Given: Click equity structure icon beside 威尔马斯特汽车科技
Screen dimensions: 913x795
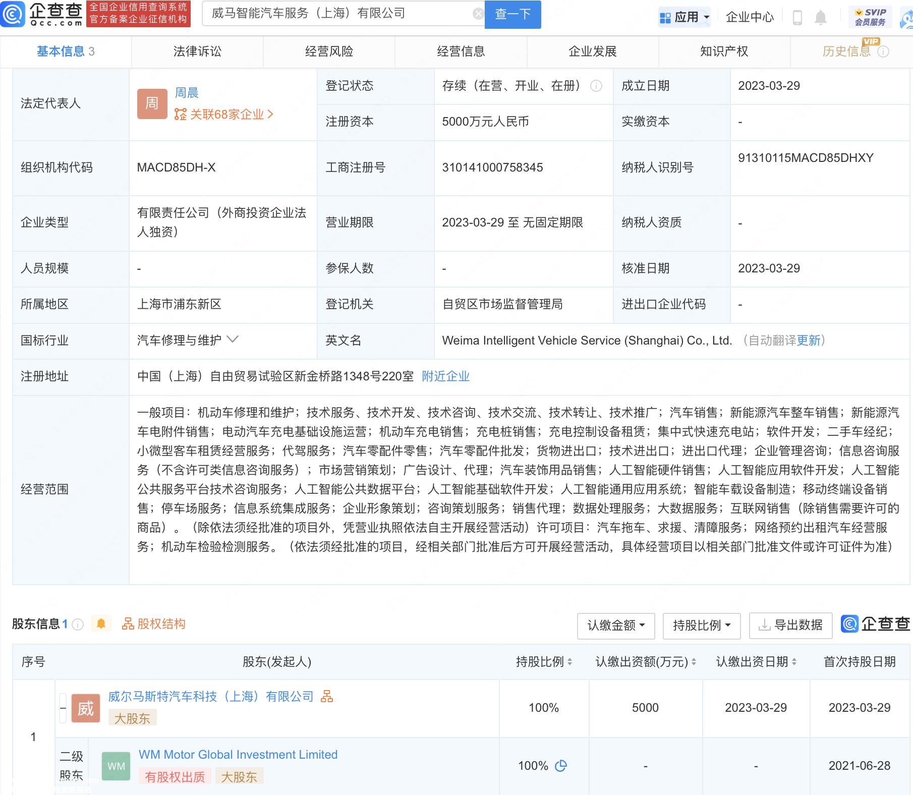Looking at the screenshot, I should (x=327, y=697).
